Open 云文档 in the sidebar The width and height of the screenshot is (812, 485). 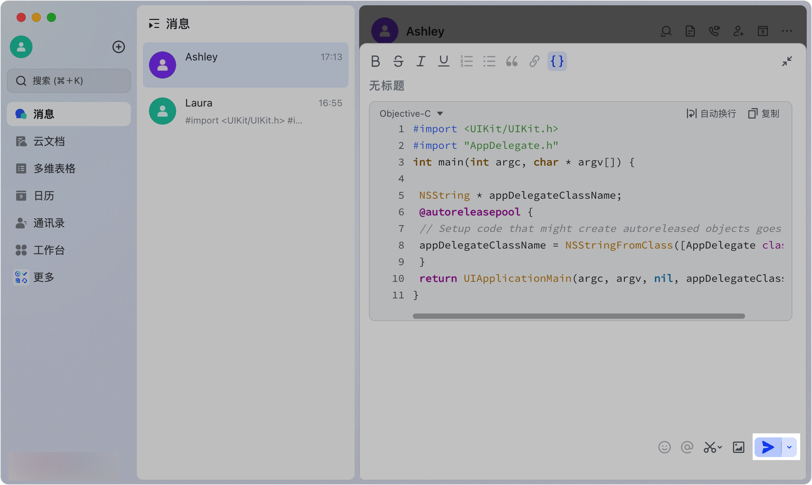coord(69,141)
